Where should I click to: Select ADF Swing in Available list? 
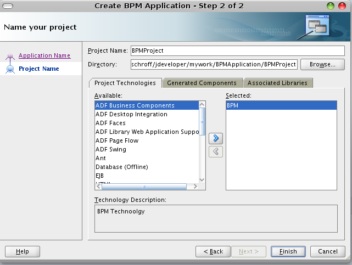(147, 149)
